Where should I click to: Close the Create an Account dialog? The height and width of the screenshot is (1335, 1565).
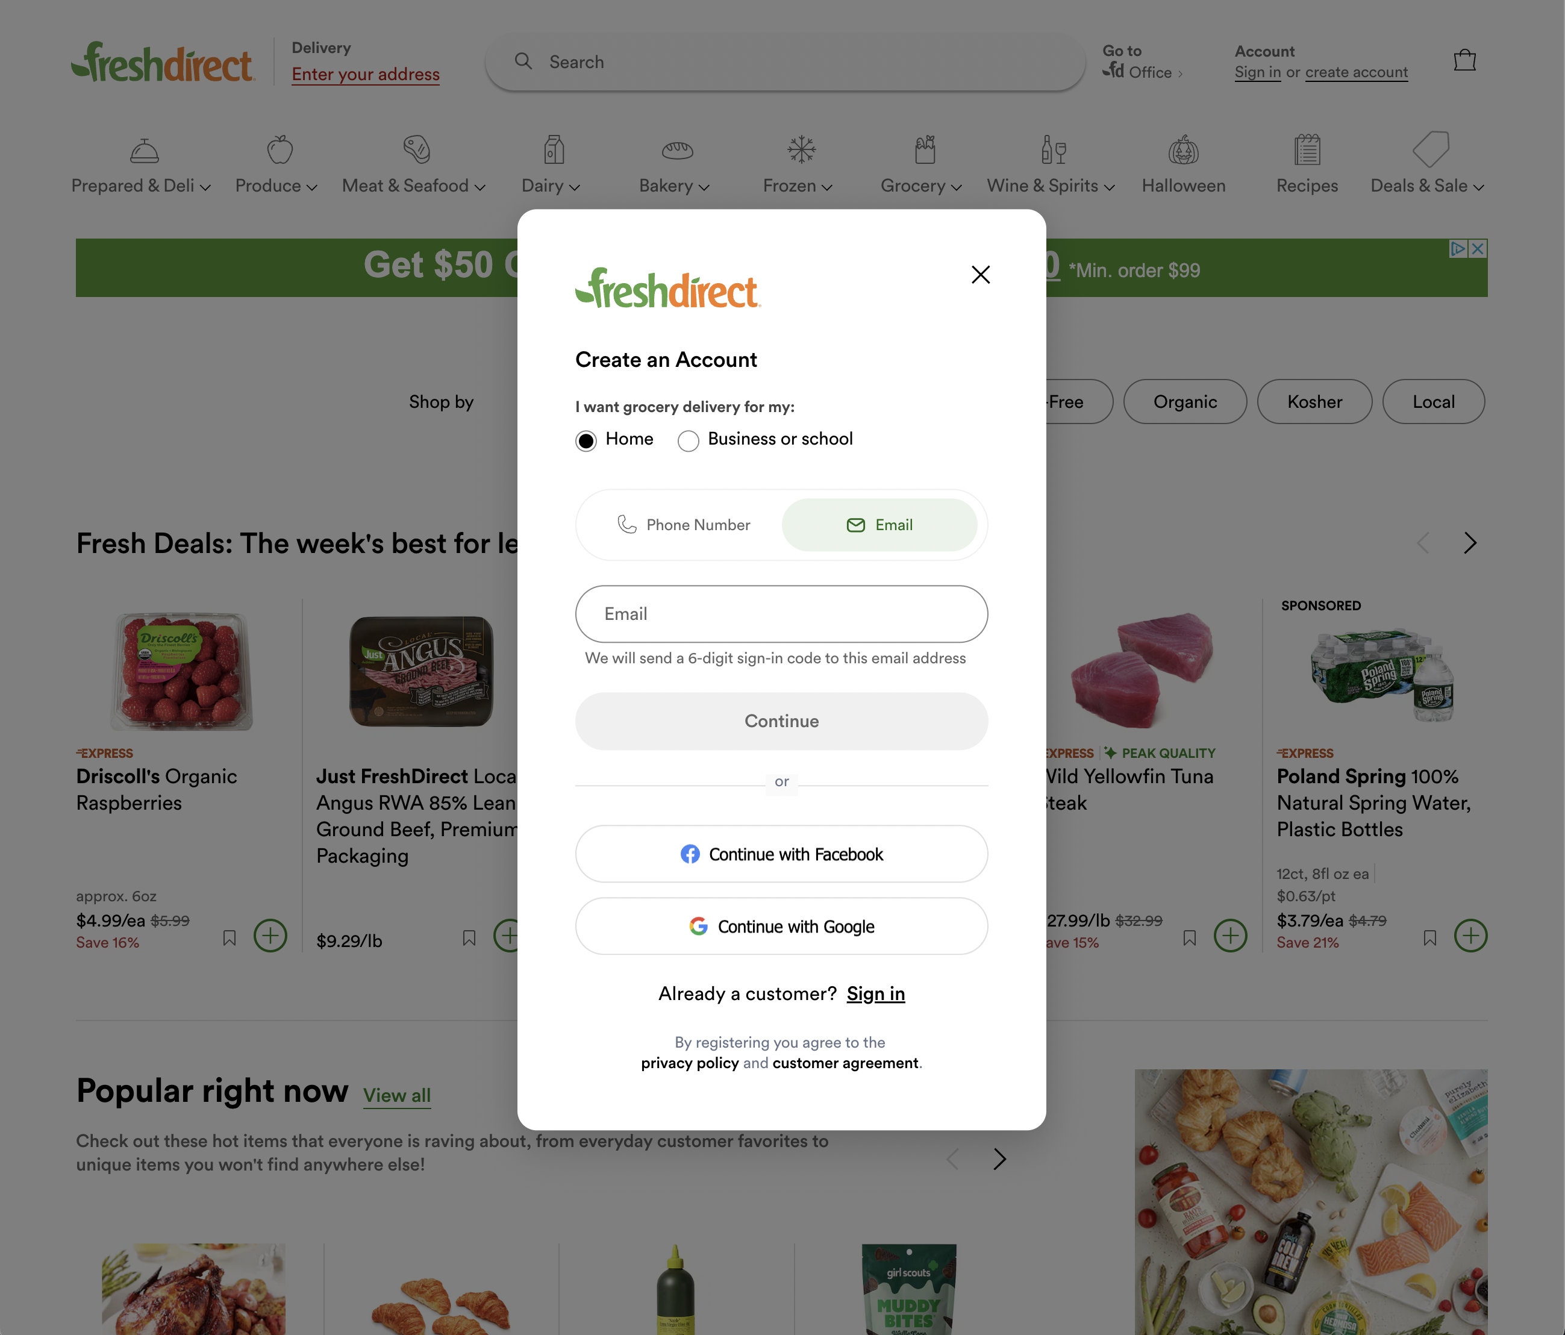[981, 274]
